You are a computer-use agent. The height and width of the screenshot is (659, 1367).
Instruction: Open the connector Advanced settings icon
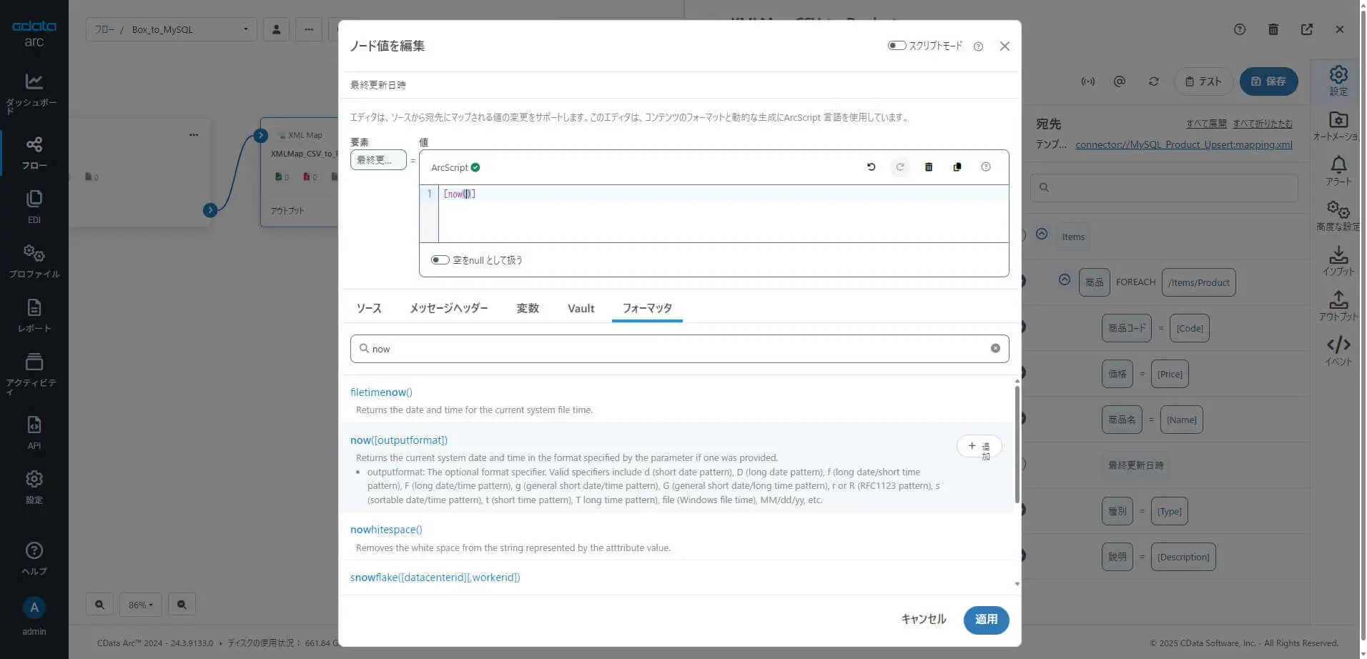click(1338, 216)
